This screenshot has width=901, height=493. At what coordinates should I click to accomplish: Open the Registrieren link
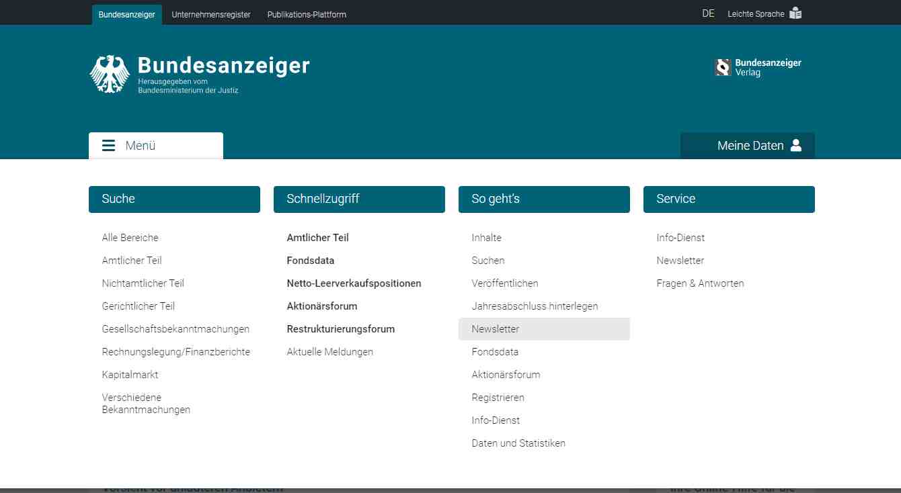498,398
